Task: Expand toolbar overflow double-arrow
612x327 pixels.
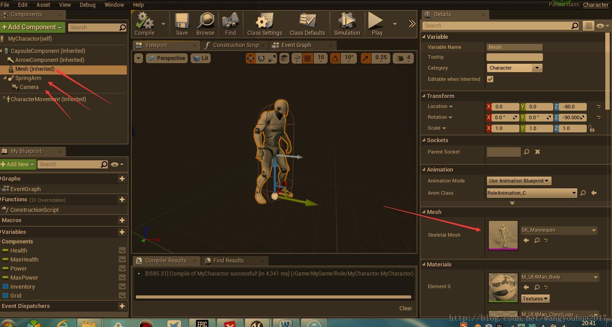Action: [x=412, y=24]
